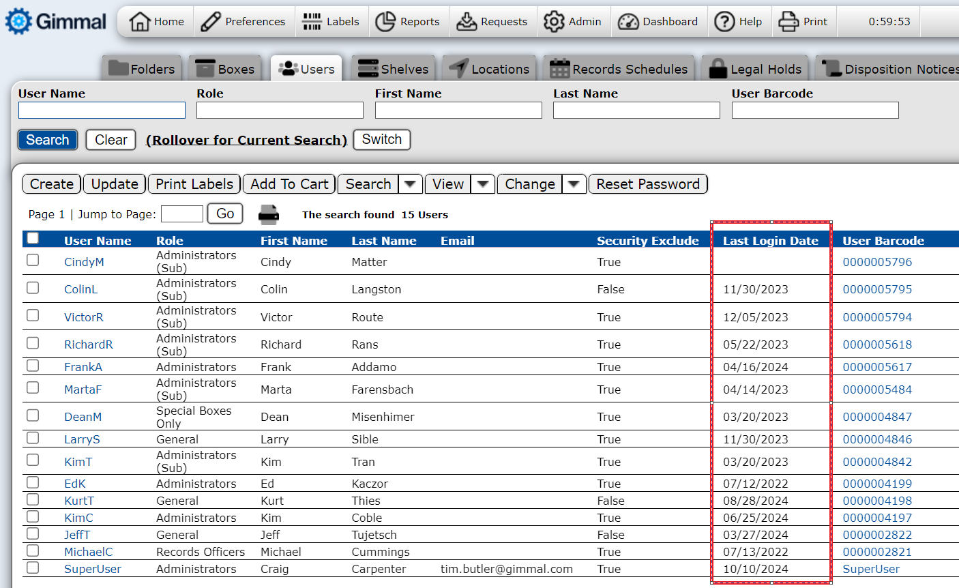Expand the Search button dropdown arrow
Image resolution: width=959 pixels, height=588 pixels.
tap(410, 184)
